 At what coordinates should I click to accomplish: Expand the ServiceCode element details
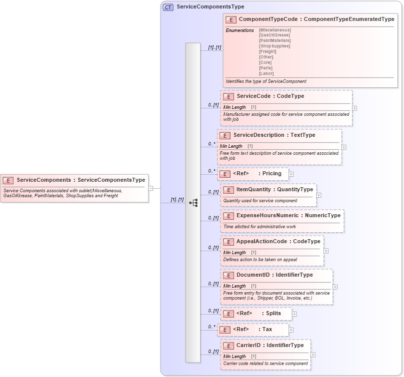(354, 108)
